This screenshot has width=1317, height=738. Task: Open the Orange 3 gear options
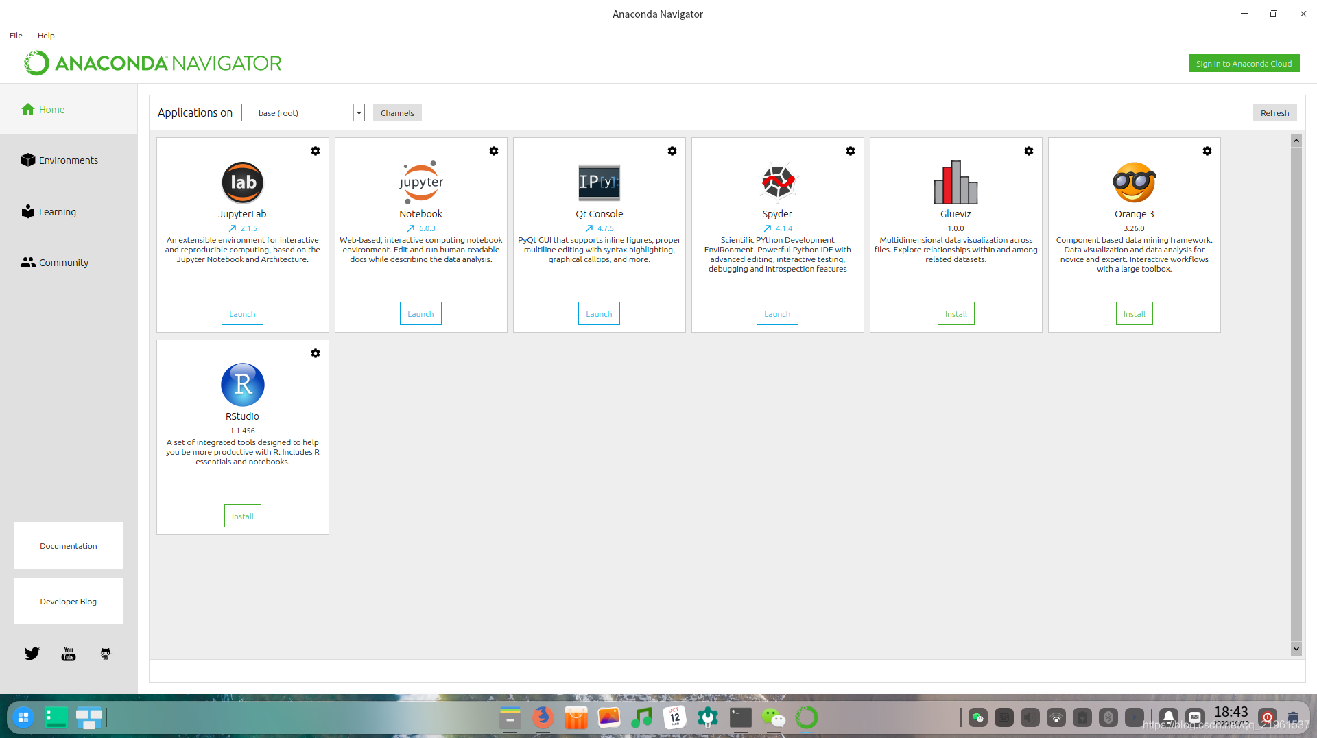tap(1207, 151)
